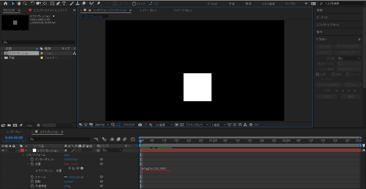Click the snapshot camera icon in viewer
The width and height of the screenshot is (366, 189).
[140, 125]
